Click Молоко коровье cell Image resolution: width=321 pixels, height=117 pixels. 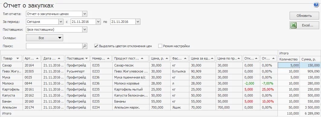tap(131, 84)
